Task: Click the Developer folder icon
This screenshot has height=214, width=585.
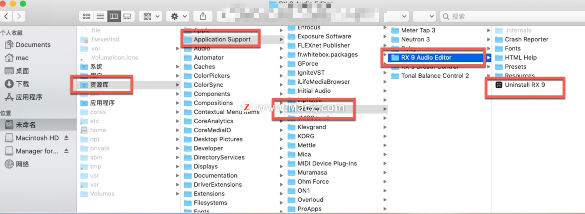Action: click(x=188, y=148)
